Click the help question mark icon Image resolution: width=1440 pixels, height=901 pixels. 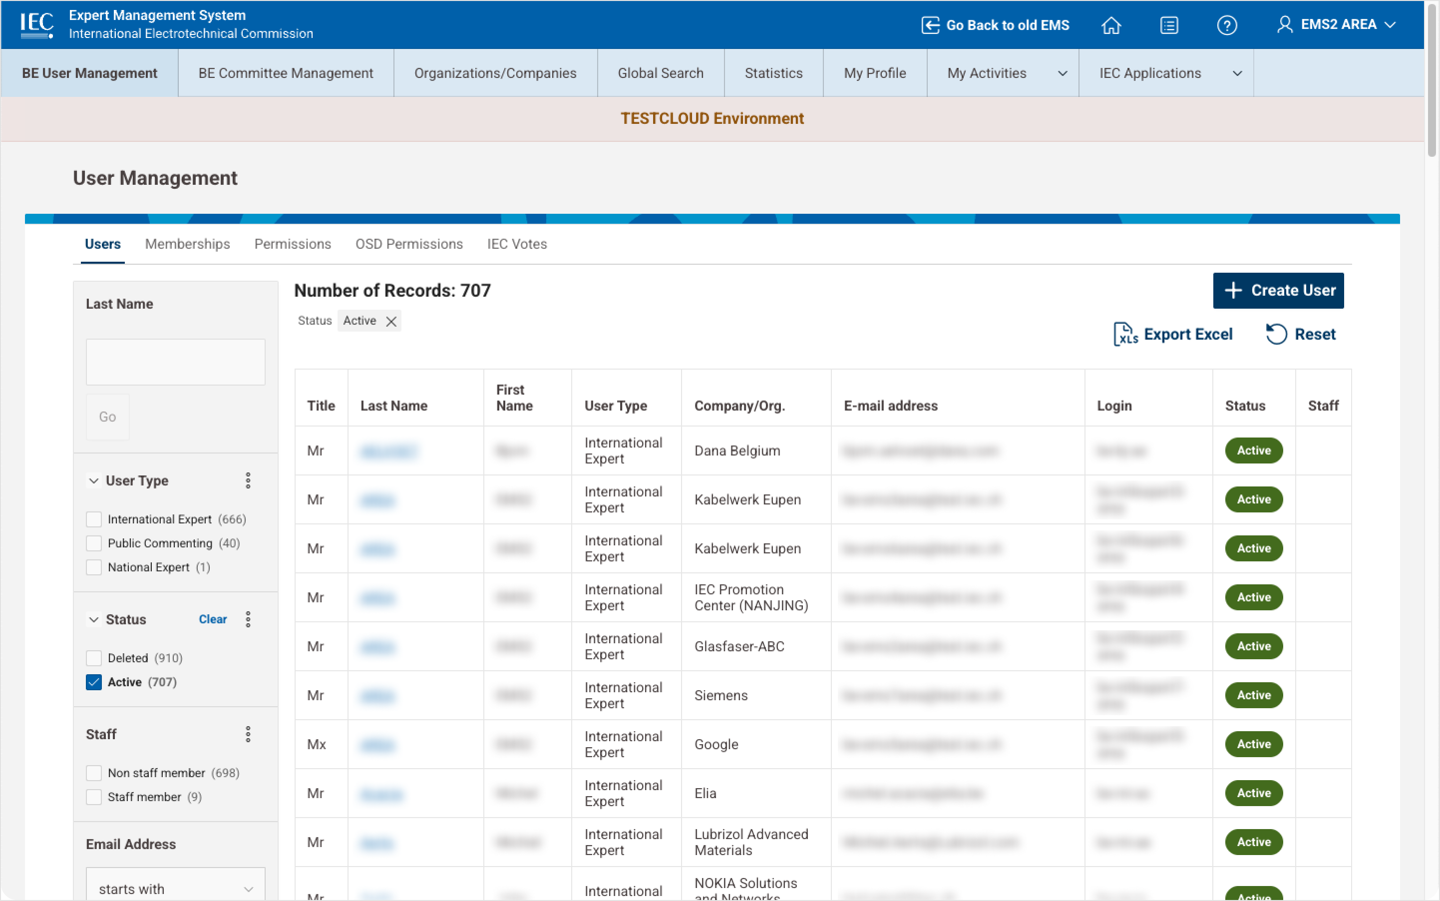tap(1227, 24)
